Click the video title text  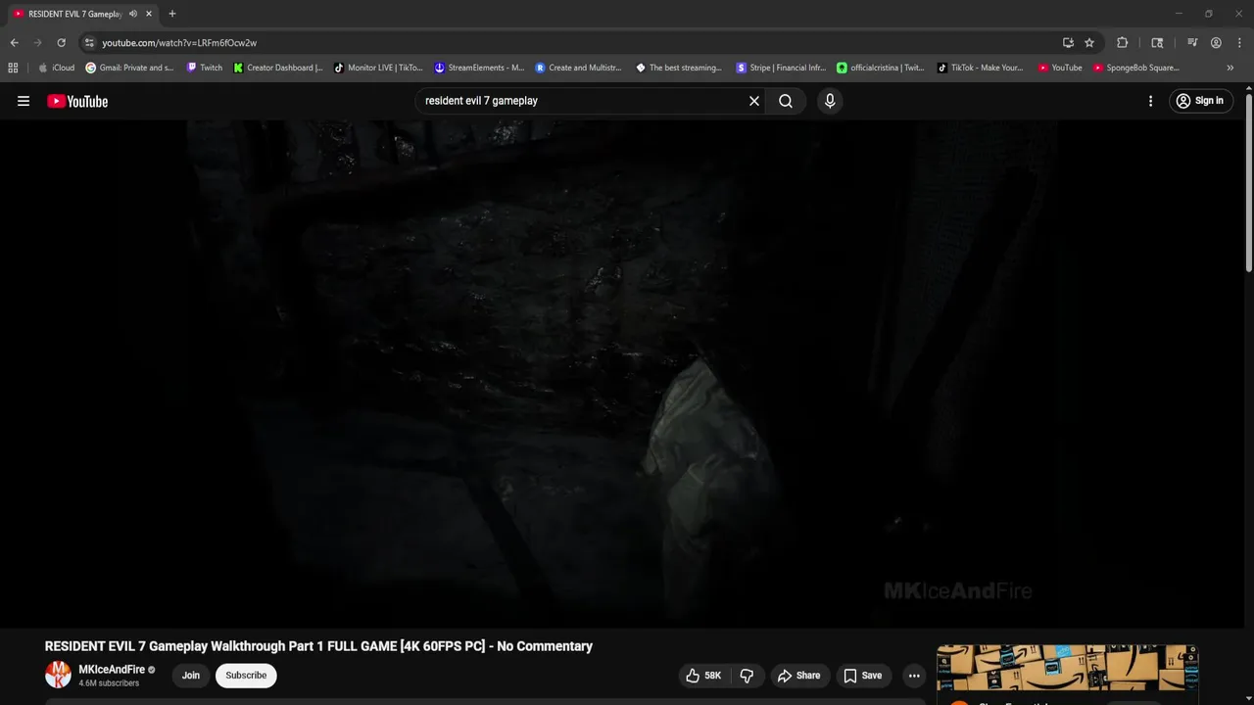pos(318,646)
